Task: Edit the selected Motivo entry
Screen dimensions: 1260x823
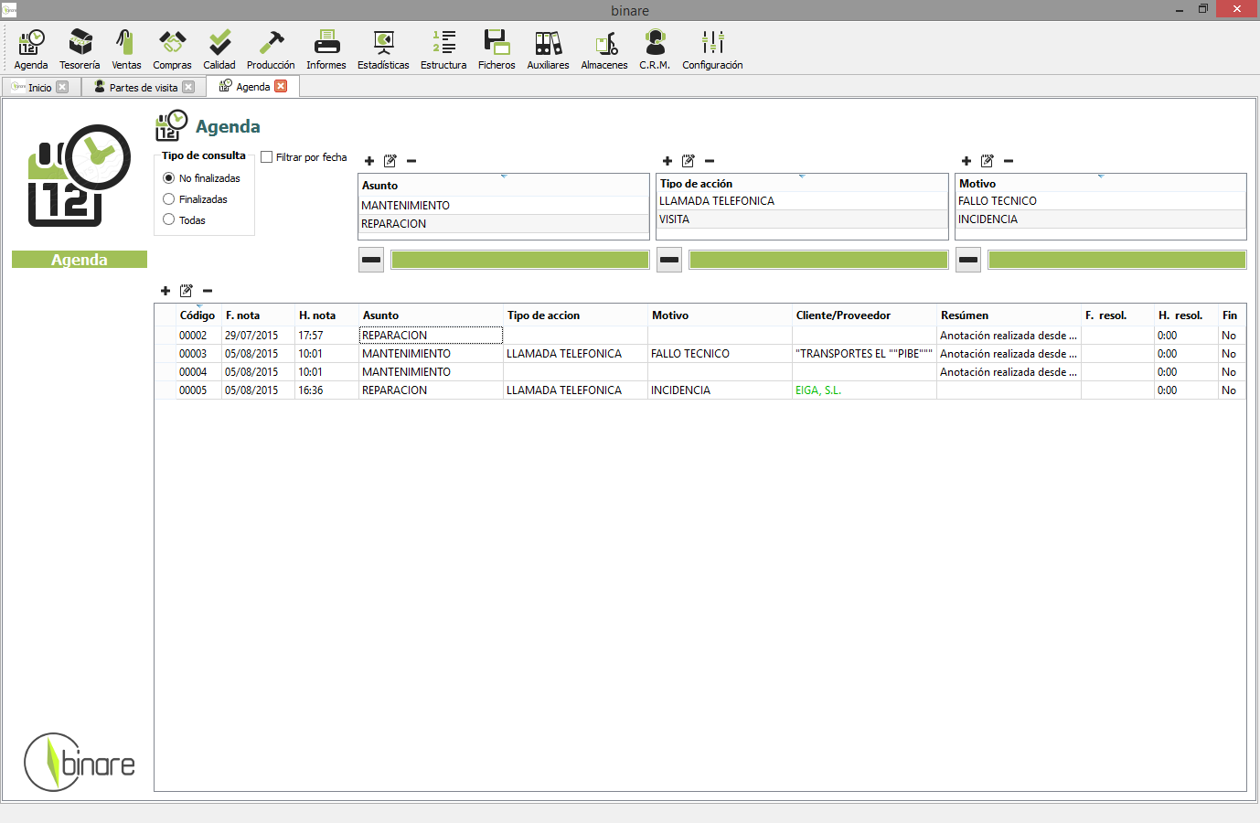Action: [x=988, y=161]
